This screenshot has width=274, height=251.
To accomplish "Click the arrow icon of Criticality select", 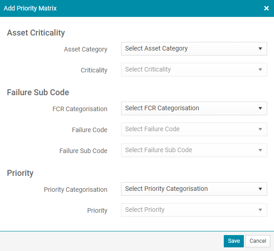I will tap(260, 70).
